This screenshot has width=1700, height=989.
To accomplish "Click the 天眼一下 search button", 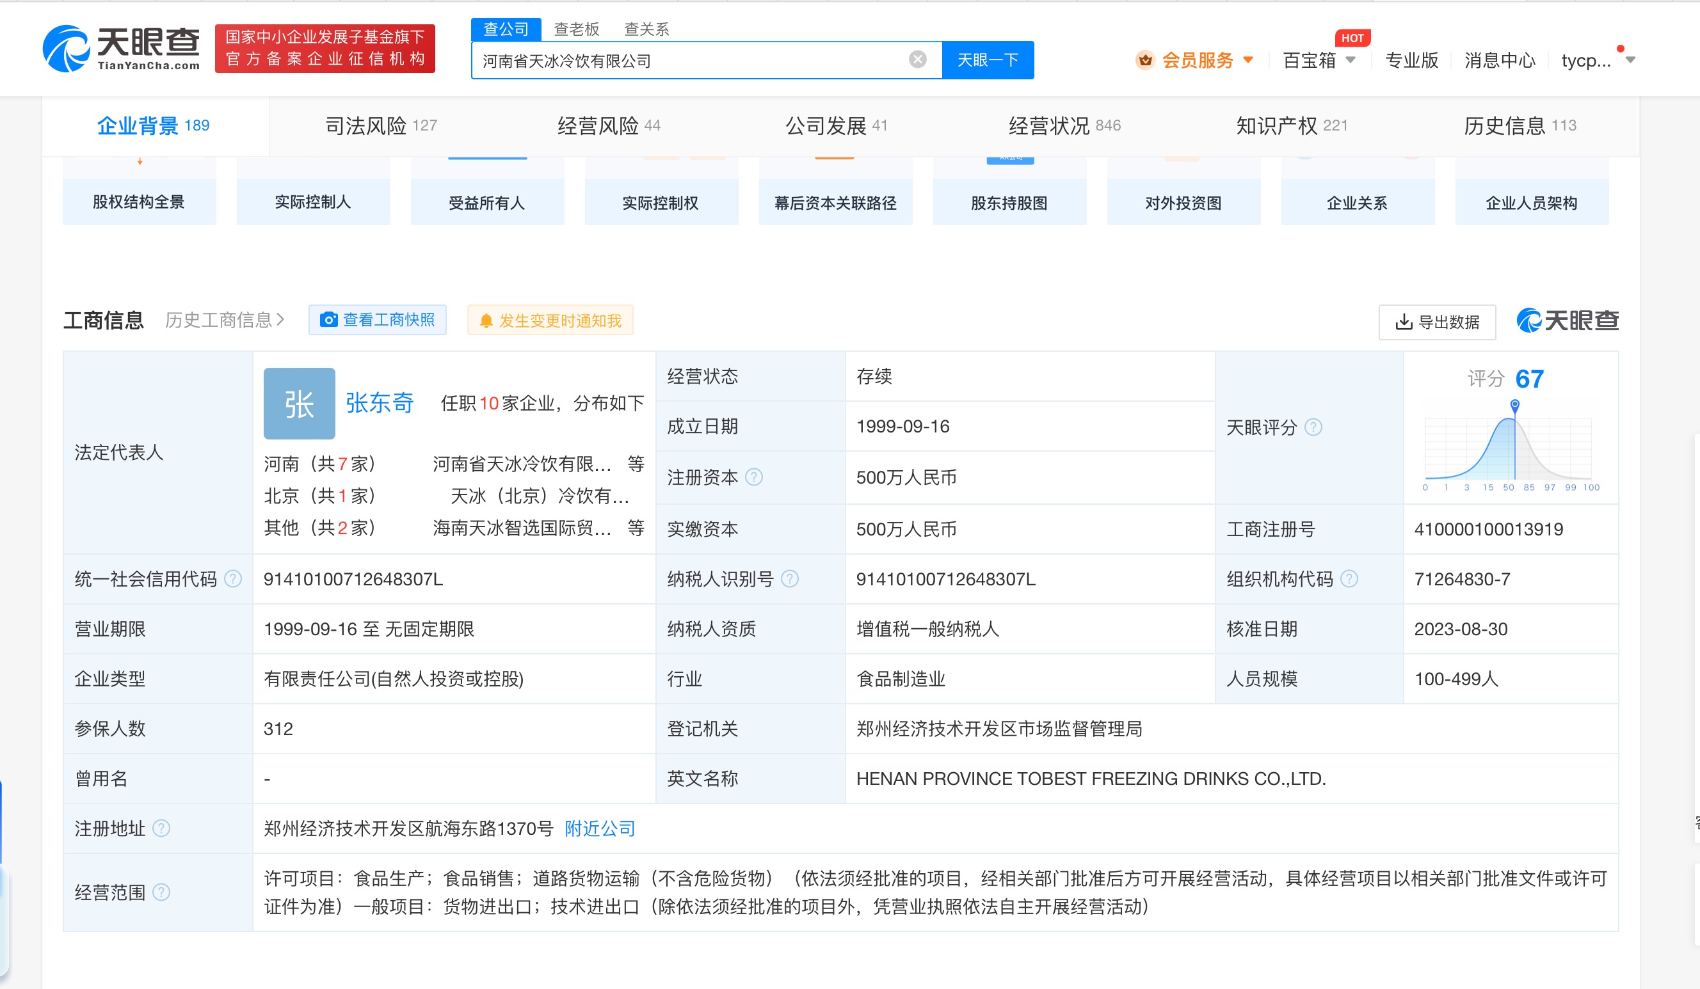I will click(987, 60).
